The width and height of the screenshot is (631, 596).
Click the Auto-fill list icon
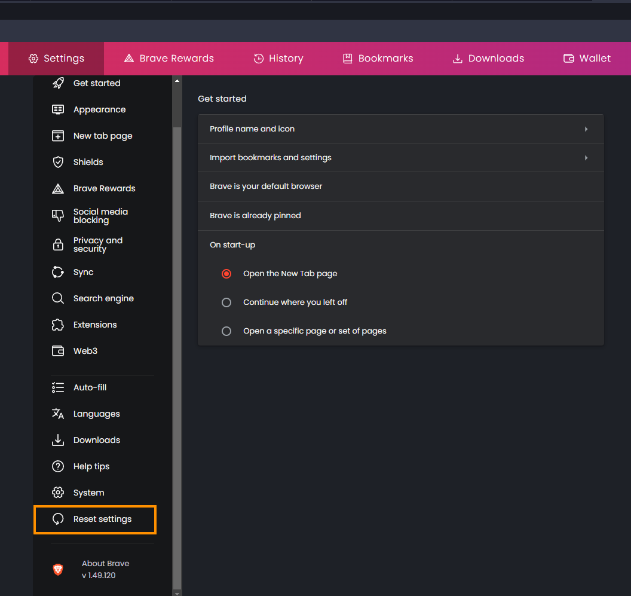coord(58,387)
